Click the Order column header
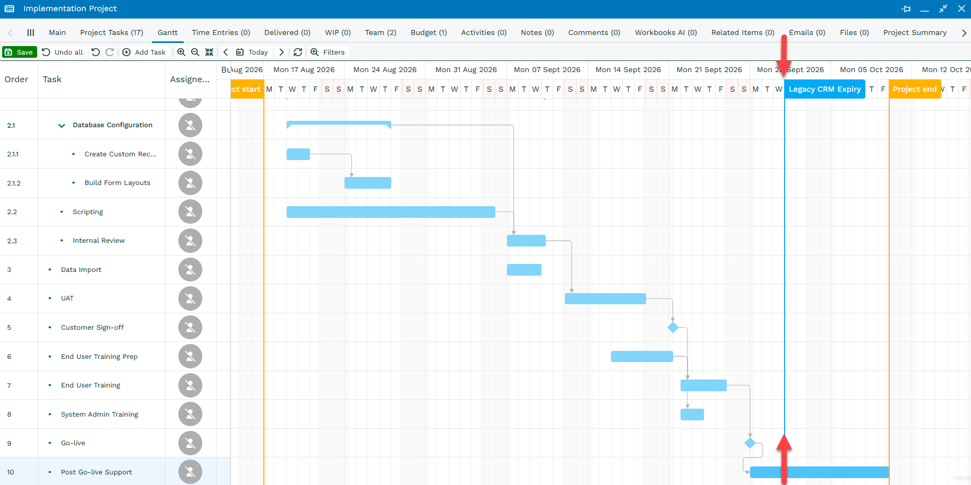 coord(16,80)
